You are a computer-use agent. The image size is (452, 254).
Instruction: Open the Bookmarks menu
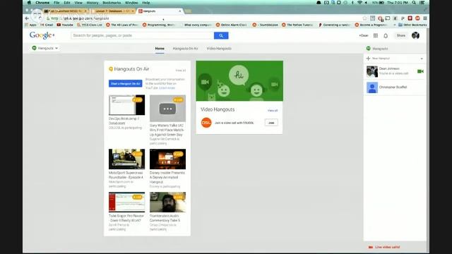coord(112,3)
